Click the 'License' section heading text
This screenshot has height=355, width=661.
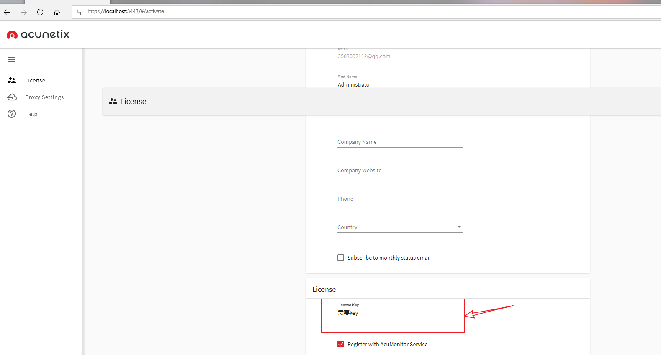coord(324,289)
